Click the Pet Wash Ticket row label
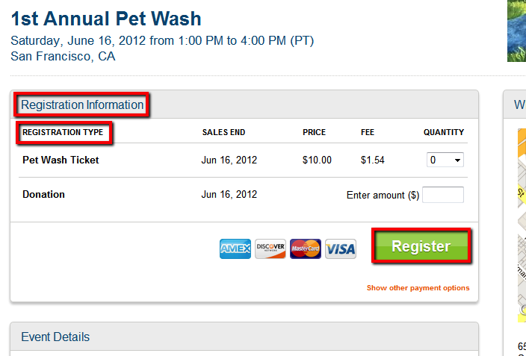Image resolution: width=526 pixels, height=356 pixels. (x=61, y=160)
